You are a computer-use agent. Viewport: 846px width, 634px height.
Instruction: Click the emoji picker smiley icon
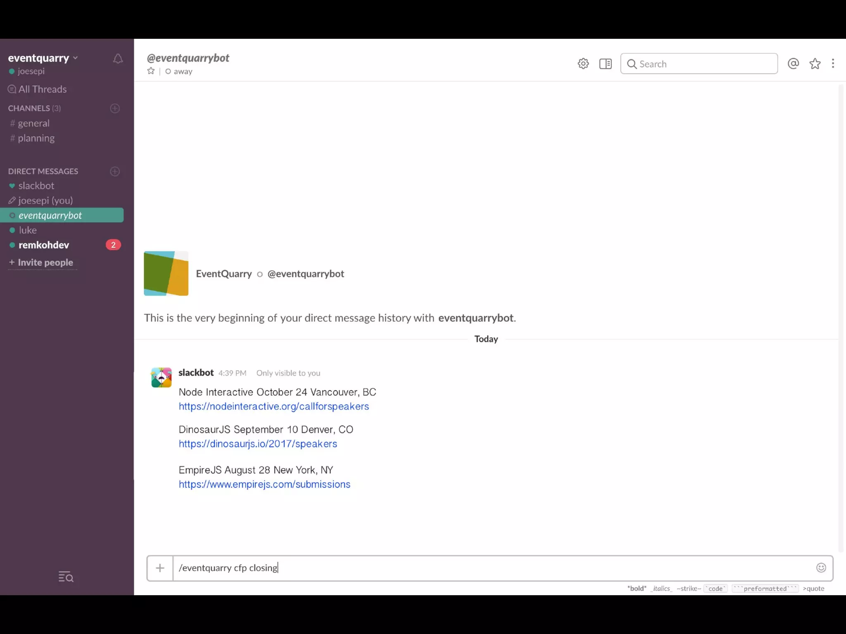[821, 568]
